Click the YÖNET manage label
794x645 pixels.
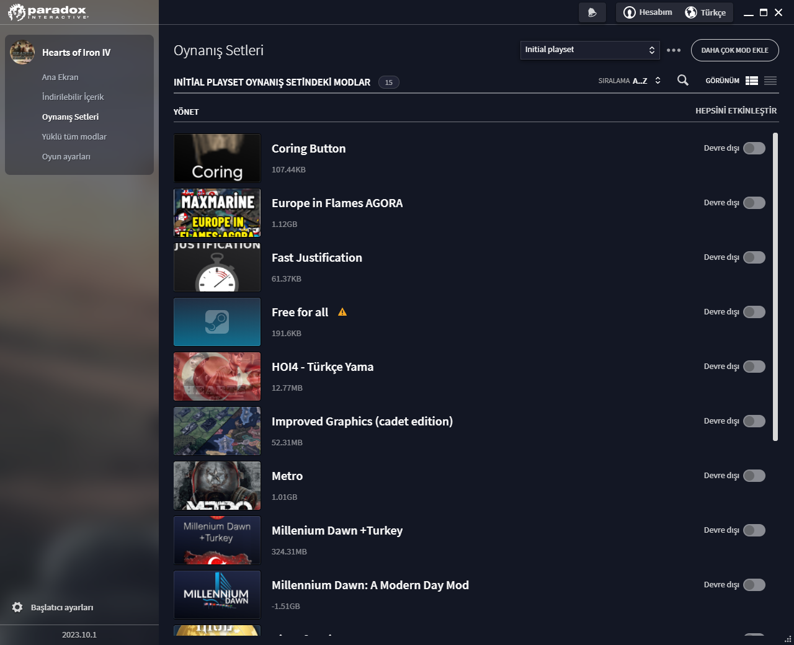186,112
